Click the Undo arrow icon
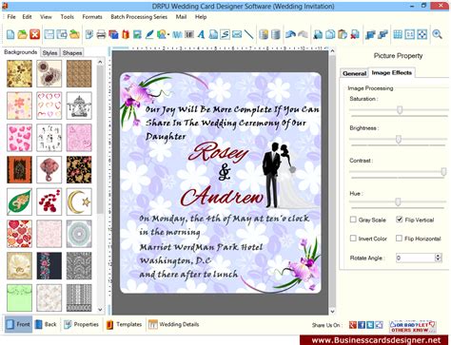Viewport: 451px width, 345px height. [290, 34]
